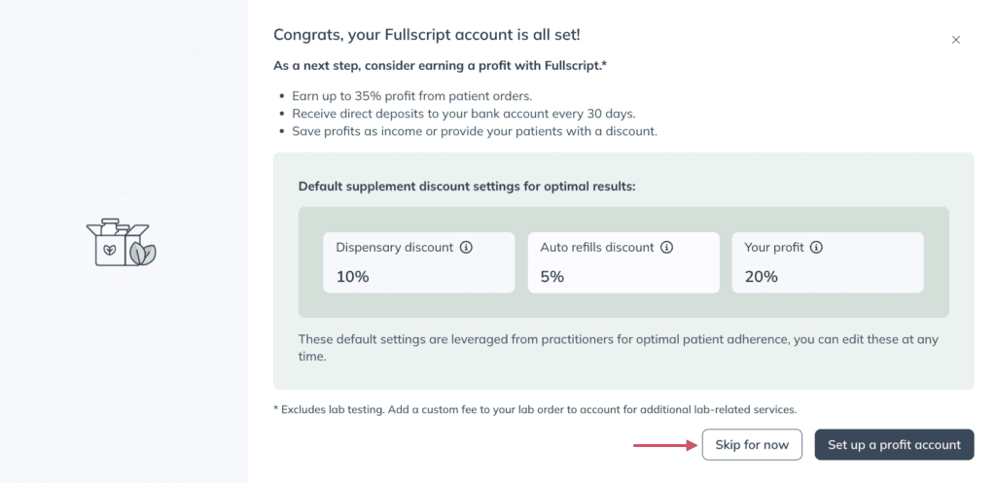The height and width of the screenshot is (483, 996).
Task: Click the 5% auto refills value
Action: pos(552,277)
